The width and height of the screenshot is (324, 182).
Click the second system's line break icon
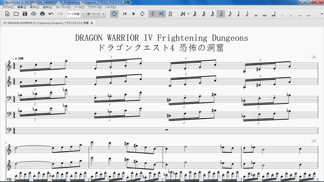314,141
